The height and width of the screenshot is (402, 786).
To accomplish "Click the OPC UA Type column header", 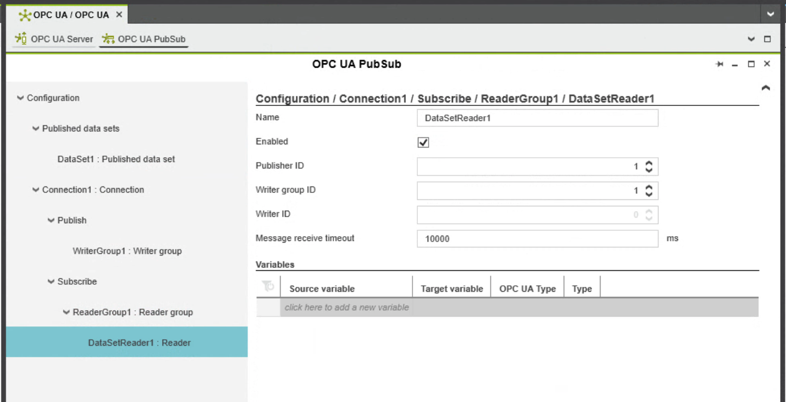I will (x=528, y=289).
